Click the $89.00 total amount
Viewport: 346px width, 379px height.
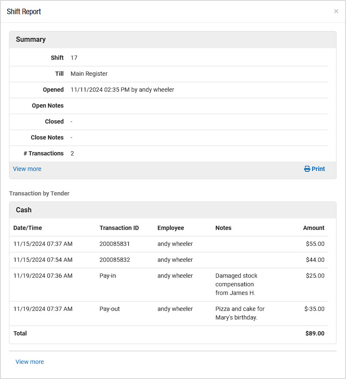pos(315,333)
